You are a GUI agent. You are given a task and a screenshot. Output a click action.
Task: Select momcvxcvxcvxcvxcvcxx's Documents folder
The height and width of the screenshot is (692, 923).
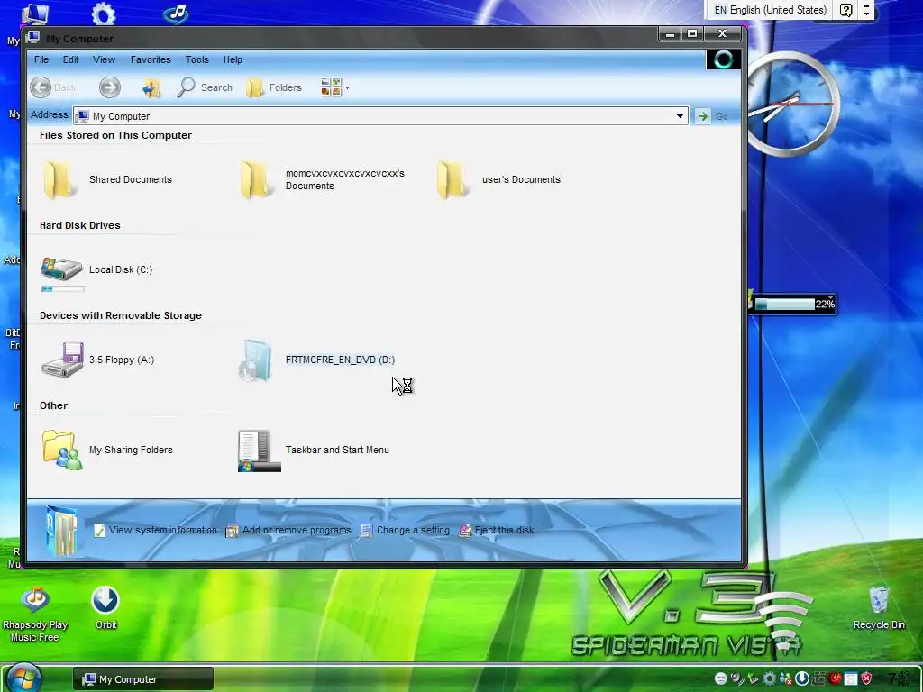(322, 179)
